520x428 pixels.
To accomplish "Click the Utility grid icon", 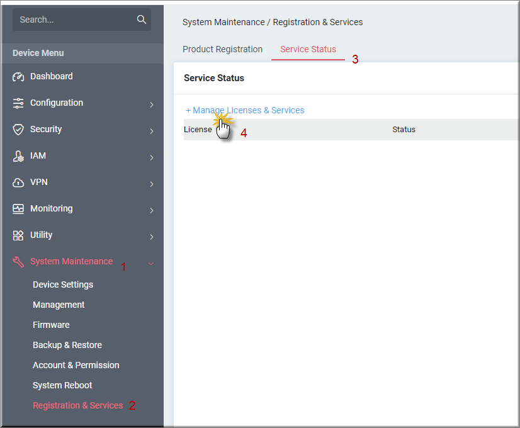I will 18,235.
